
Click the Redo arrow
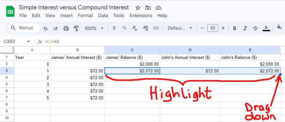click(56, 28)
